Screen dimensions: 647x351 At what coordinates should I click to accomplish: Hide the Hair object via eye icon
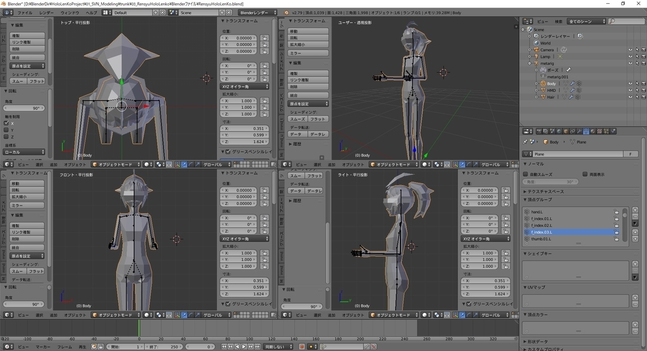pyautogui.click(x=629, y=97)
